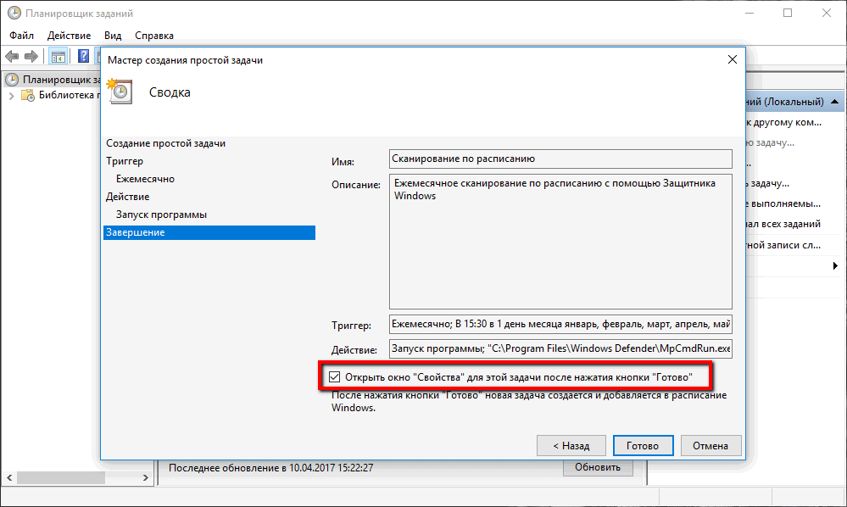The width and height of the screenshot is (847, 507).
Task: Open the Вид menu
Action: coord(113,36)
